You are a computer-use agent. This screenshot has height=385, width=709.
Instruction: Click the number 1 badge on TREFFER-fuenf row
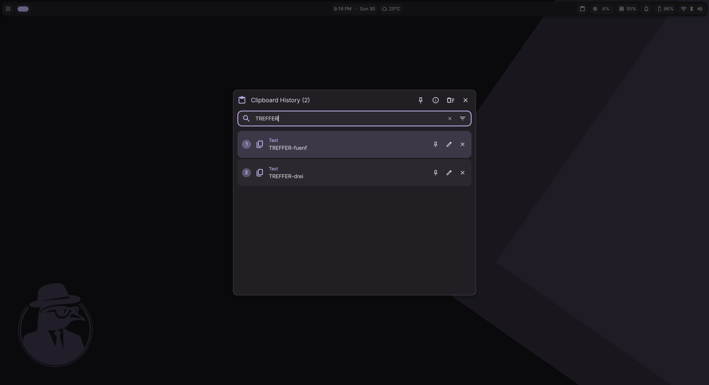pos(246,144)
